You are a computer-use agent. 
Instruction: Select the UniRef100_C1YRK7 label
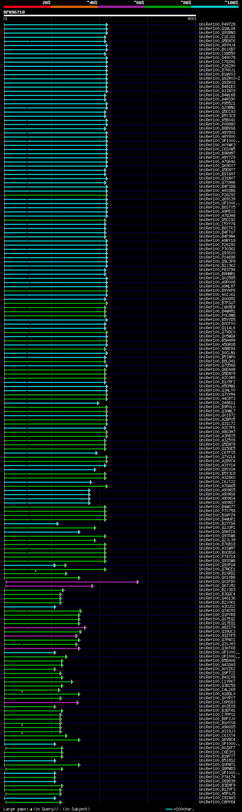pos(217,681)
